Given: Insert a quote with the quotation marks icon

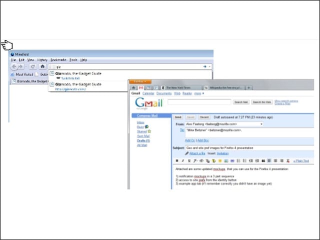Looking at the screenshot, I should (263, 161).
